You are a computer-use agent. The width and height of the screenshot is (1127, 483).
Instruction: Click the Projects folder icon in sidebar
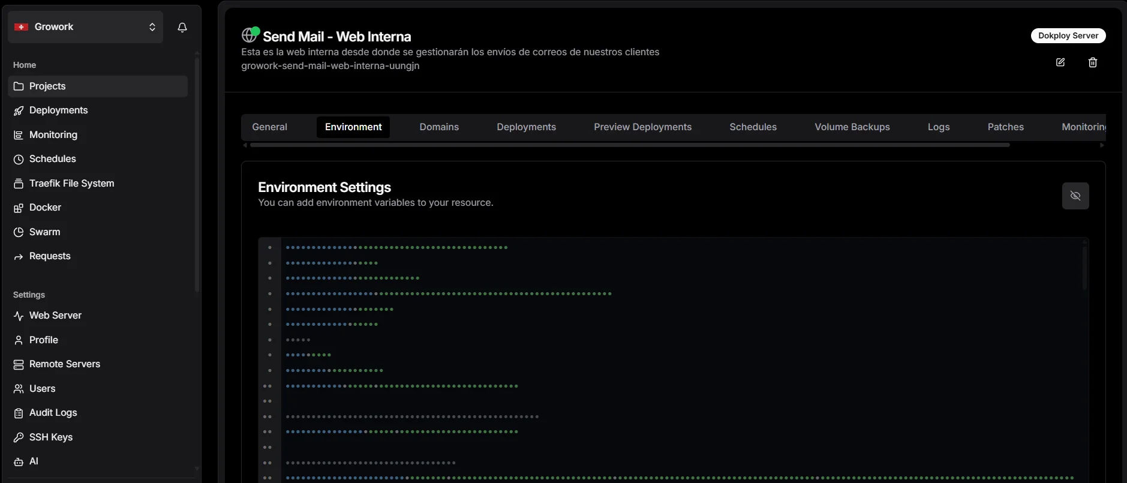(19, 86)
